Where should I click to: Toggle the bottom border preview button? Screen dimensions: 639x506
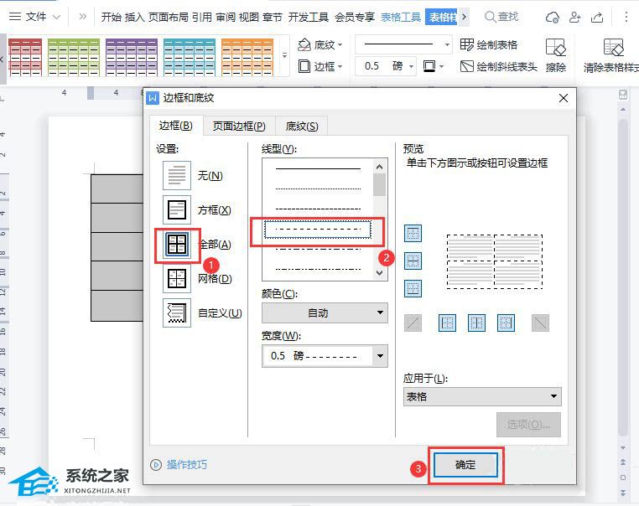413,289
